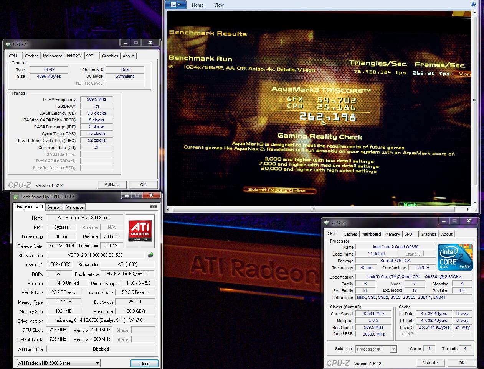This screenshot has width=484, height=369.
Task: Open the View ribbon tab in image viewer
Action: [x=219, y=5]
